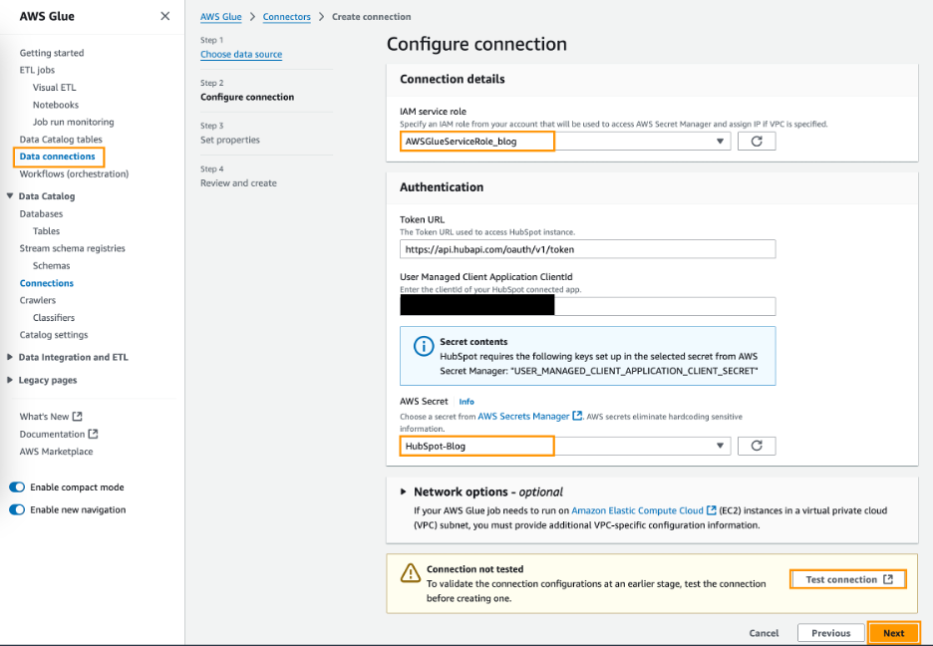Close the AWS Glue side navigation panel
Image resolution: width=933 pixels, height=646 pixels.
tap(164, 16)
